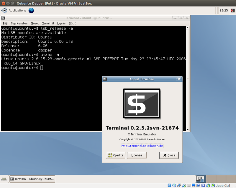This screenshot has width=236, height=188.
Task: Click the 'Jobb Ctrl' host key indicator
Action: click(223, 186)
